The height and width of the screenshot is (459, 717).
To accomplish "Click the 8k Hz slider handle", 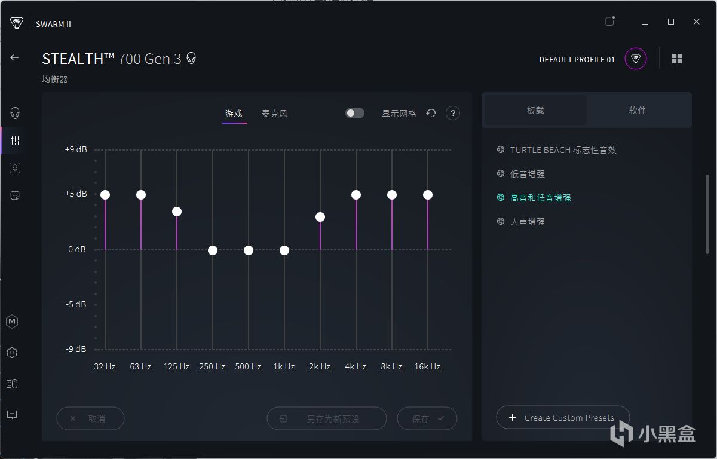I will point(392,195).
